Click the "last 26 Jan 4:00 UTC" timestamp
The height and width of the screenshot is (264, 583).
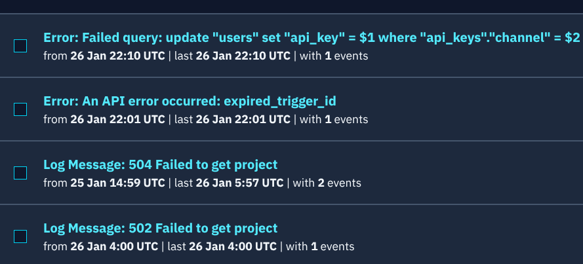(x=222, y=246)
